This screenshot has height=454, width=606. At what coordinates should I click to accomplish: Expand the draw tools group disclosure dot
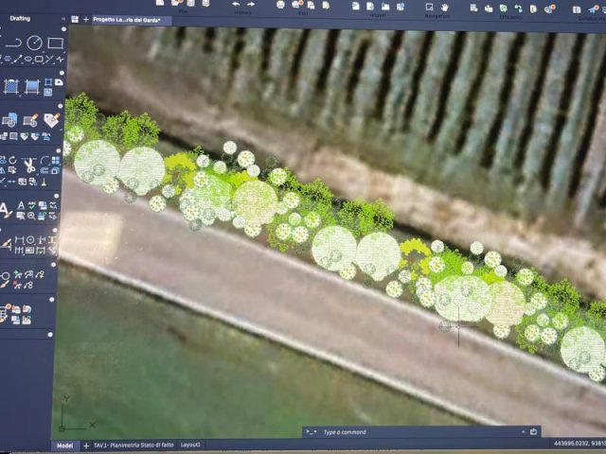pyautogui.click(x=63, y=29)
